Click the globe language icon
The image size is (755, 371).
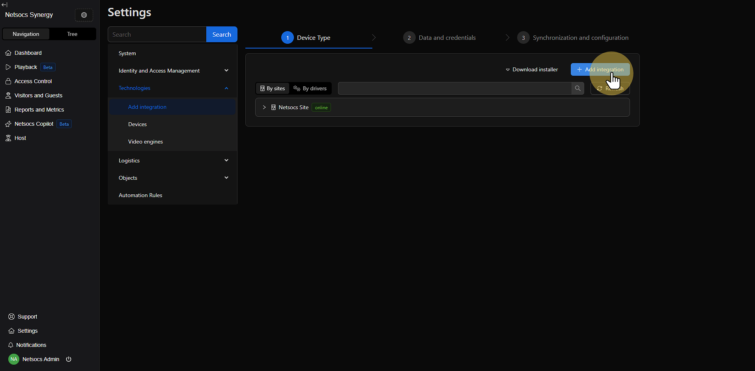pyautogui.click(x=84, y=15)
